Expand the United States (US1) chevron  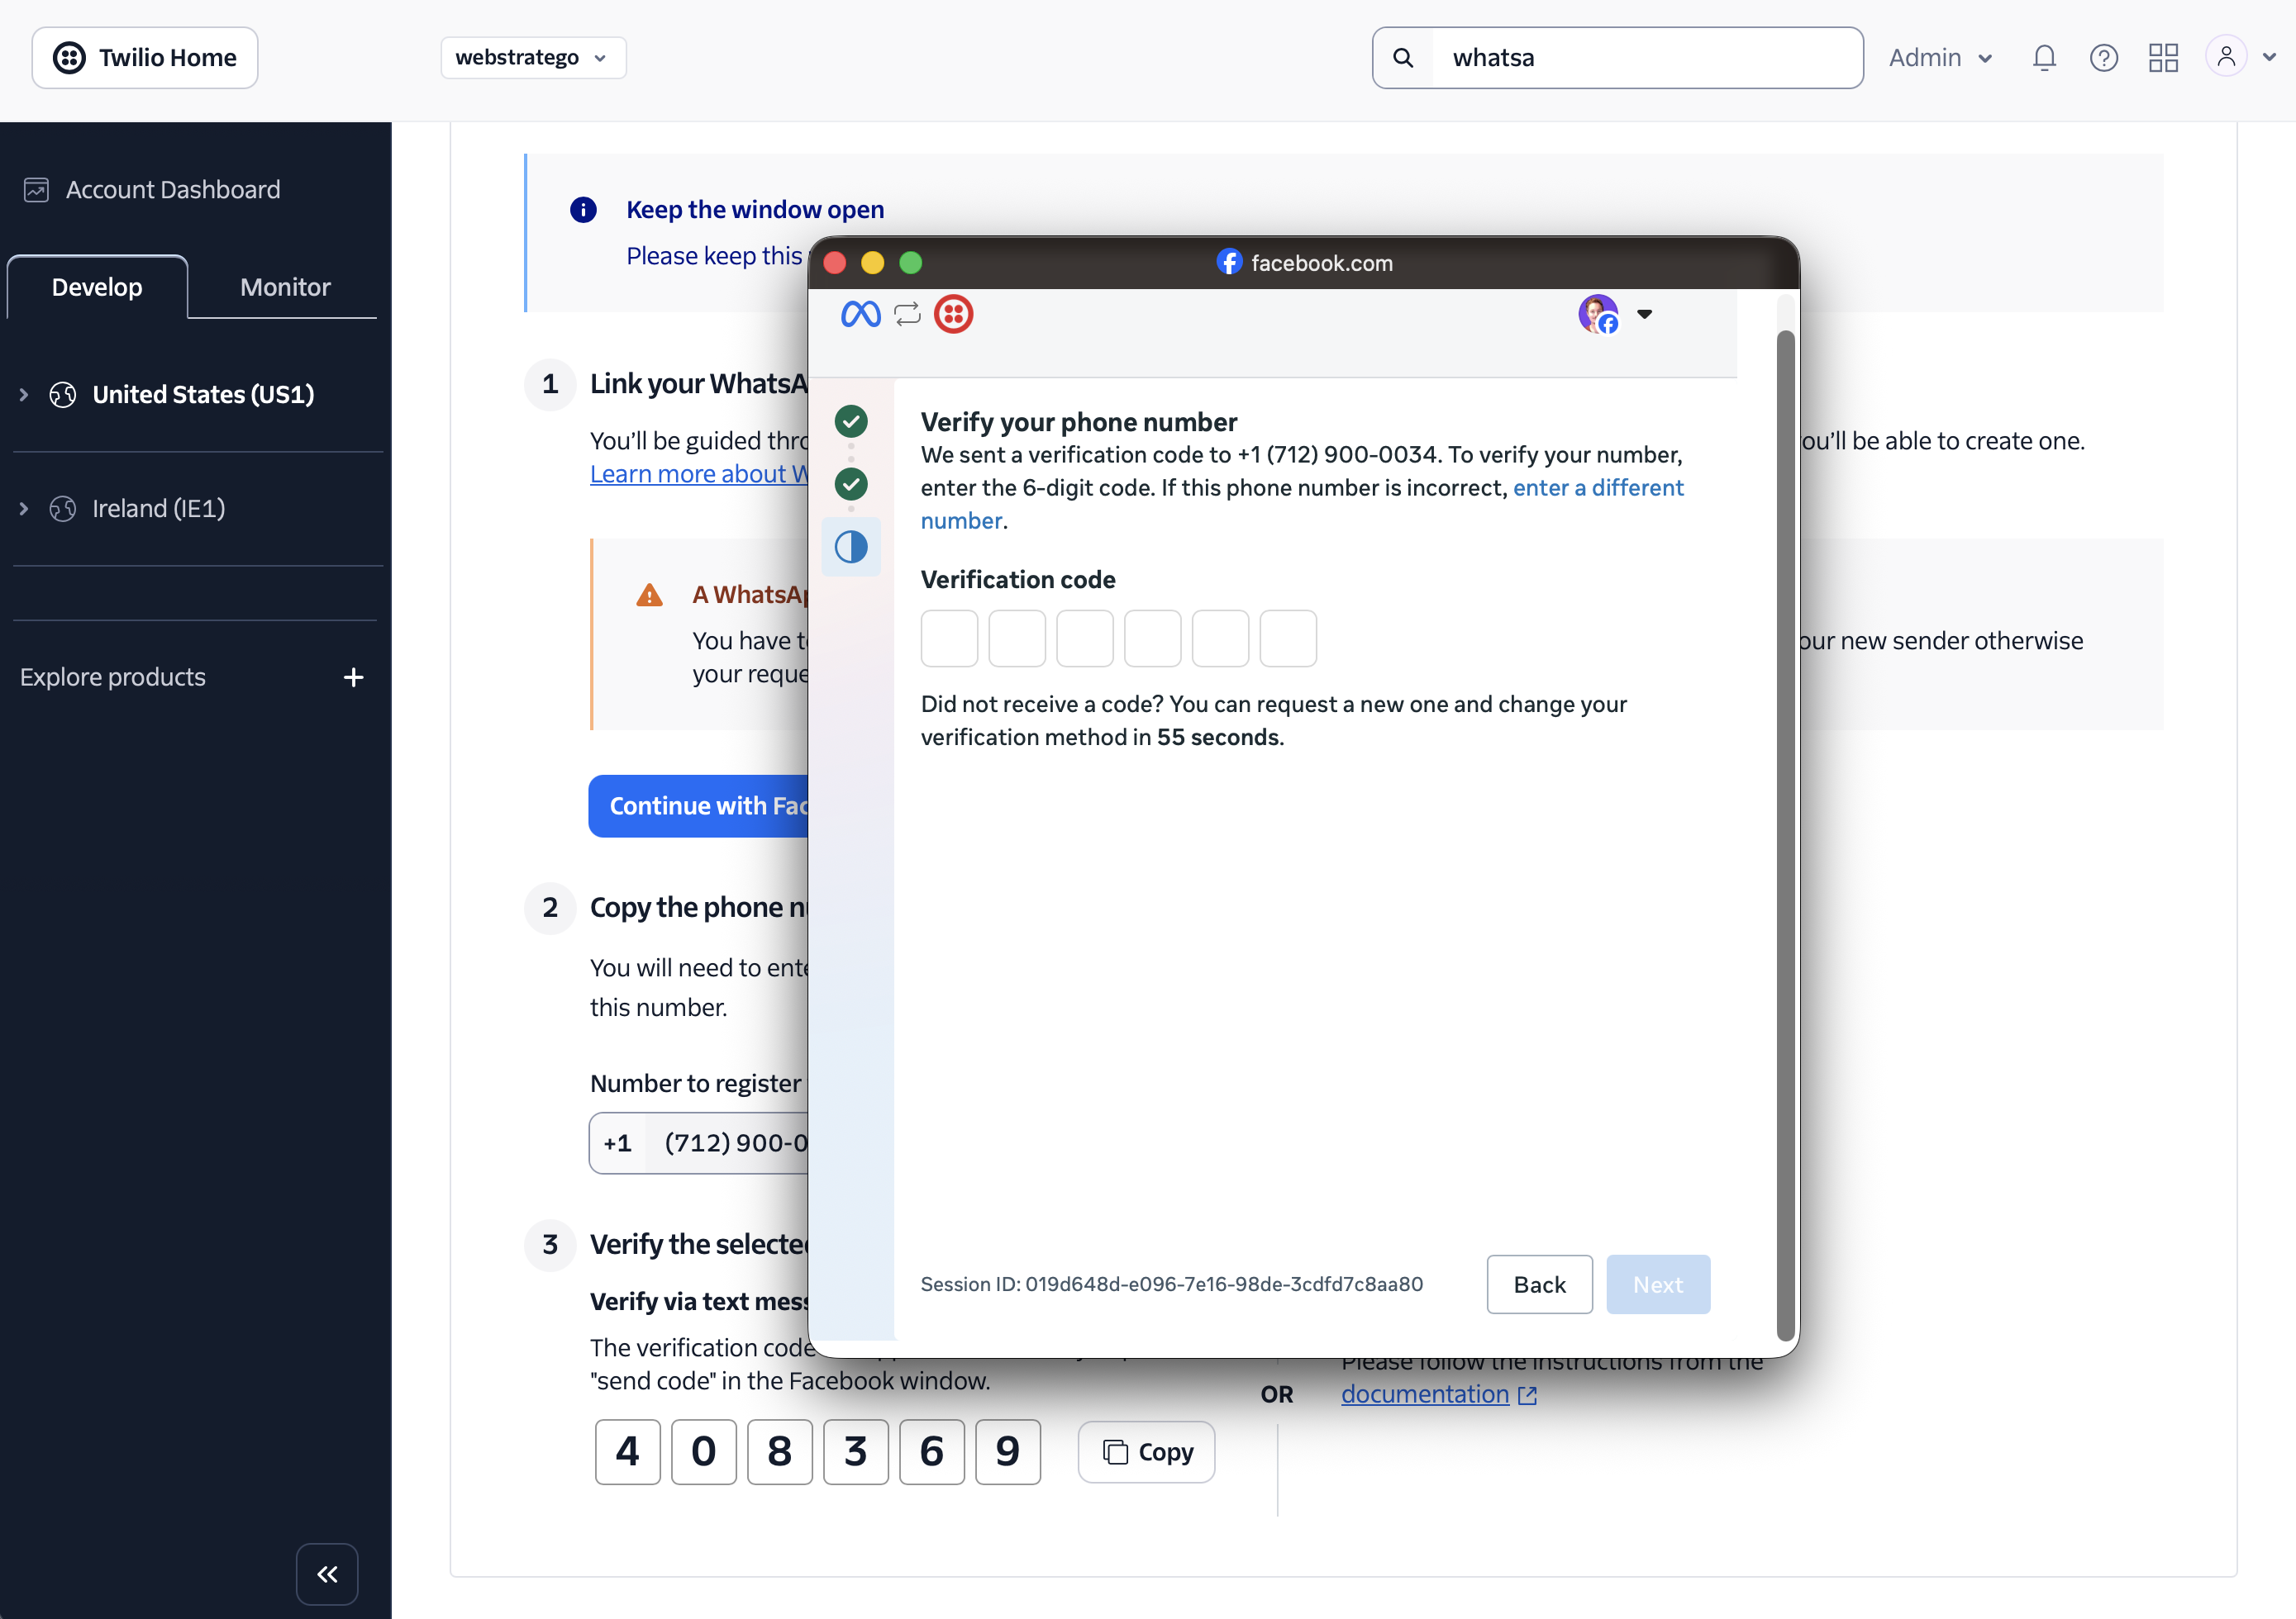click(24, 395)
